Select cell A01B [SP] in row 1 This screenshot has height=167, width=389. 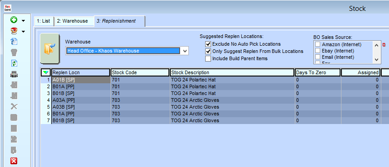click(81, 80)
